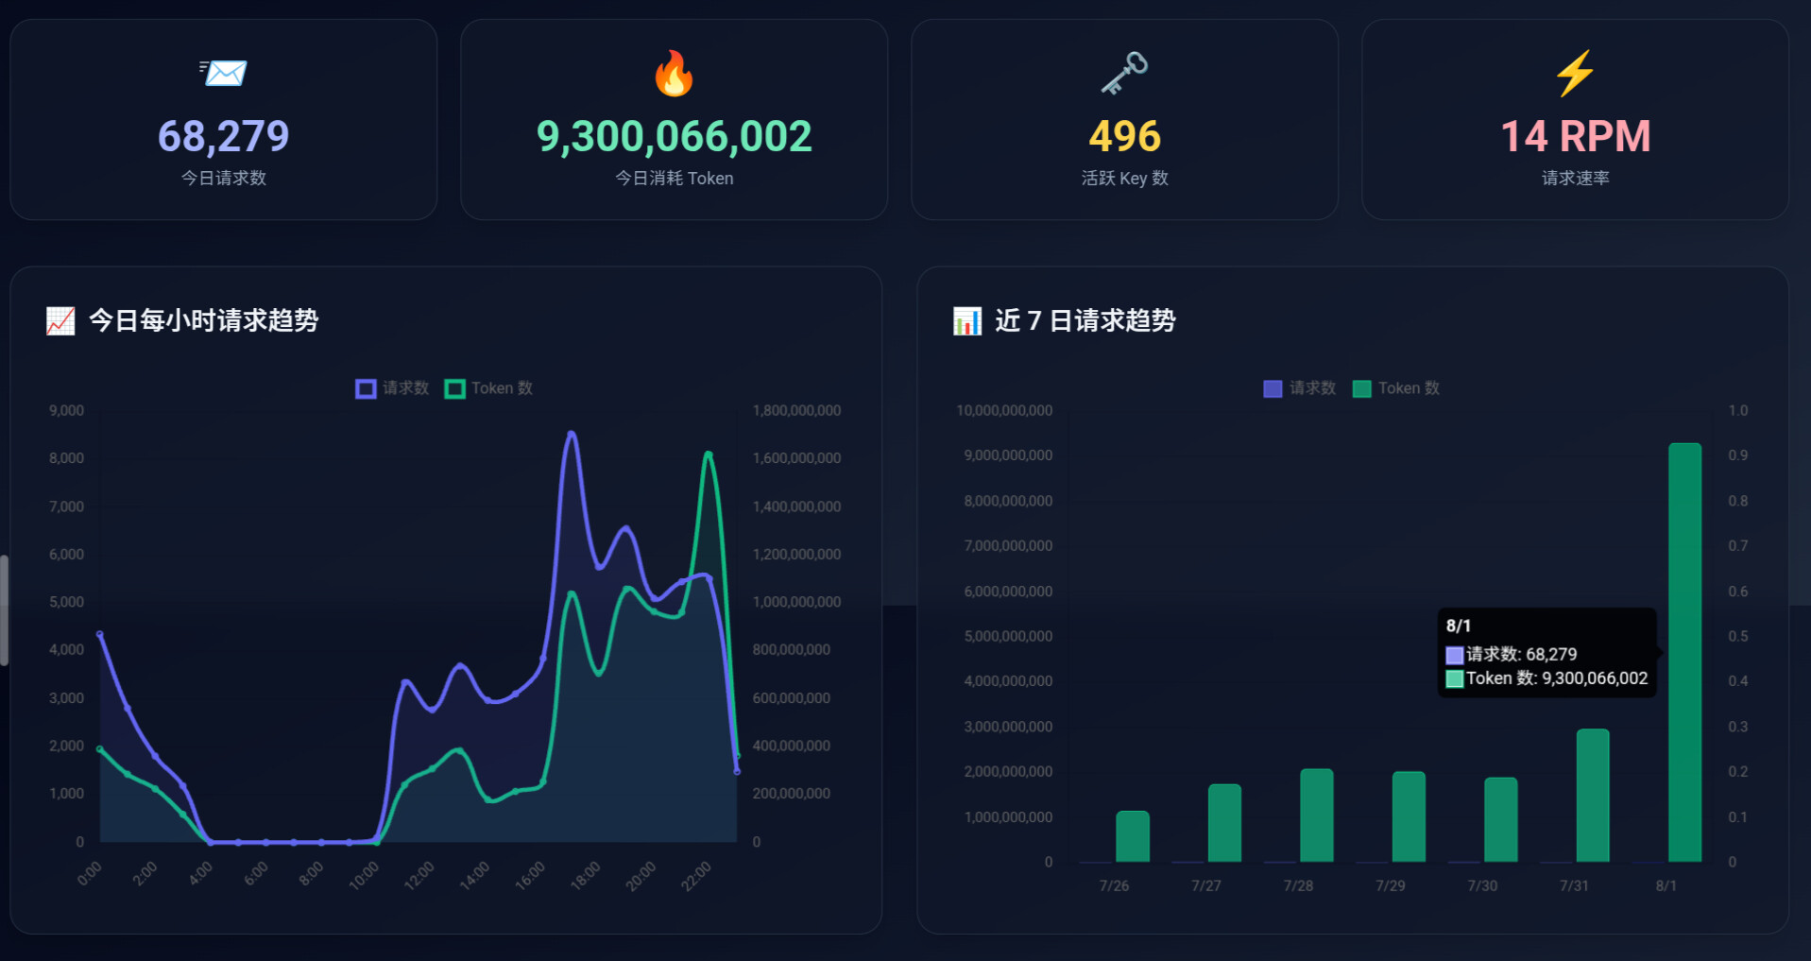Select the green Token bar for 7/29
The height and width of the screenshot is (961, 1811).
tap(1409, 816)
